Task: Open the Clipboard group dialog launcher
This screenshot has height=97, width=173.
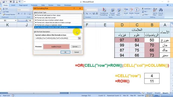Action: pyautogui.click(x=15, y=17)
